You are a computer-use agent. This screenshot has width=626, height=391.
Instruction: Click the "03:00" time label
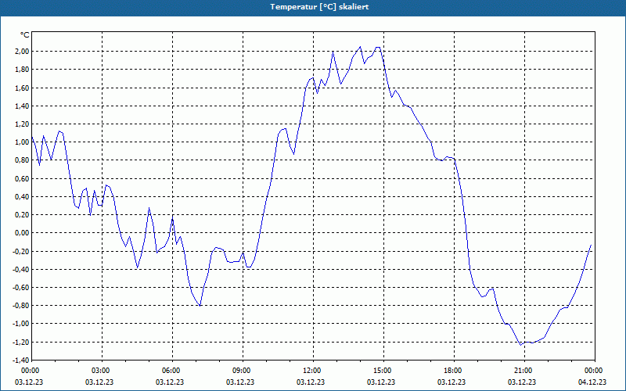point(102,371)
